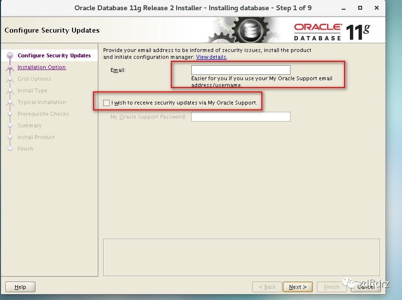Image resolution: width=402 pixels, height=300 pixels.
Task: Click the Summary step label
Action: (30, 125)
